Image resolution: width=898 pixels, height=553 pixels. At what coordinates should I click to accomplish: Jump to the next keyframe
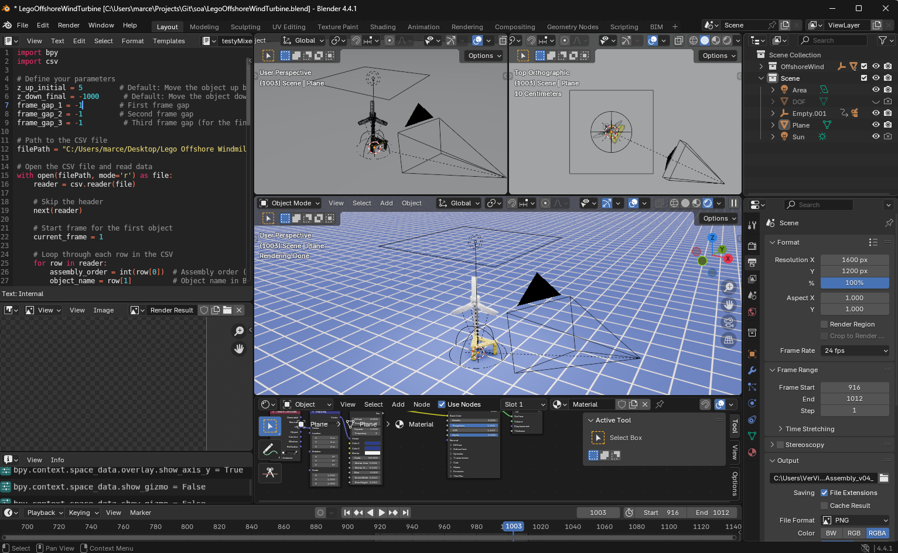point(393,513)
